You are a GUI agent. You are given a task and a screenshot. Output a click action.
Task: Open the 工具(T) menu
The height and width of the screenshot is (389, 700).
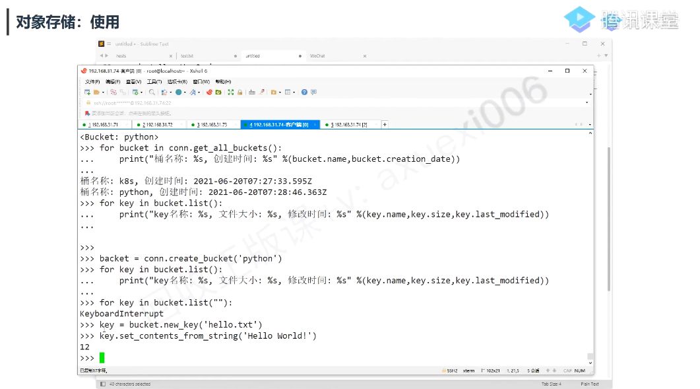pos(154,82)
